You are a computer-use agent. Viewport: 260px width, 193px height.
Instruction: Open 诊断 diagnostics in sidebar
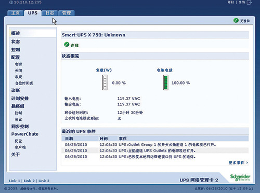click(x=16, y=90)
